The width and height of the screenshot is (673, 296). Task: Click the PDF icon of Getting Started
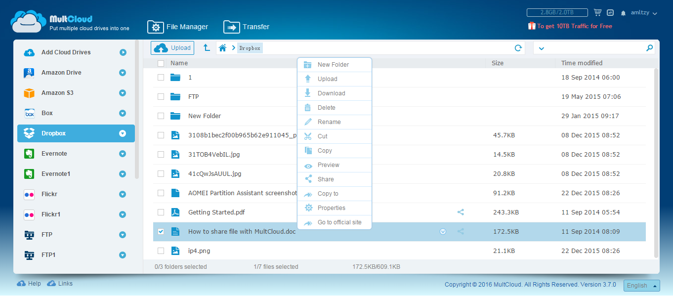175,212
